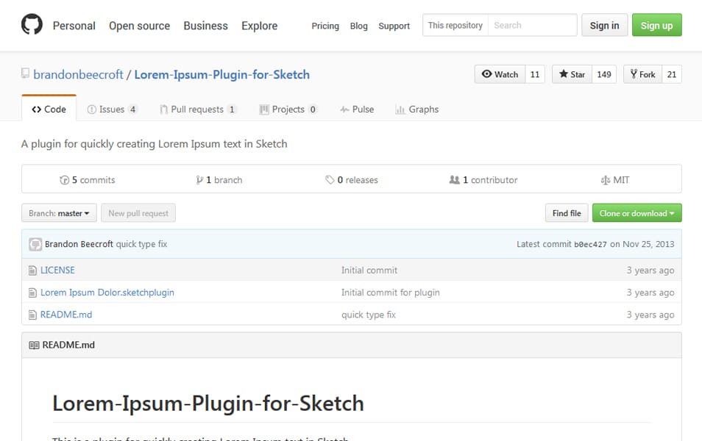Open the forks count 21
The height and width of the screenshot is (441, 702).
pyautogui.click(x=672, y=74)
